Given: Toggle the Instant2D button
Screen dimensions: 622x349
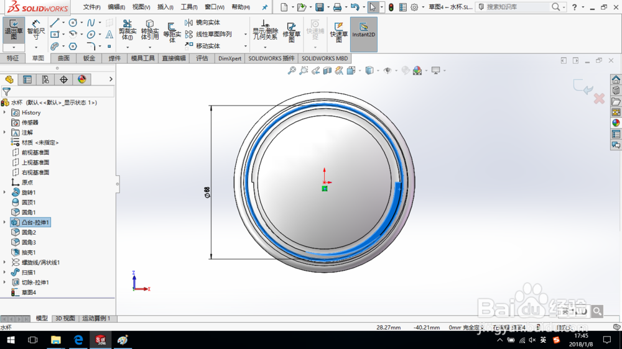Looking at the screenshot, I should (363, 34).
